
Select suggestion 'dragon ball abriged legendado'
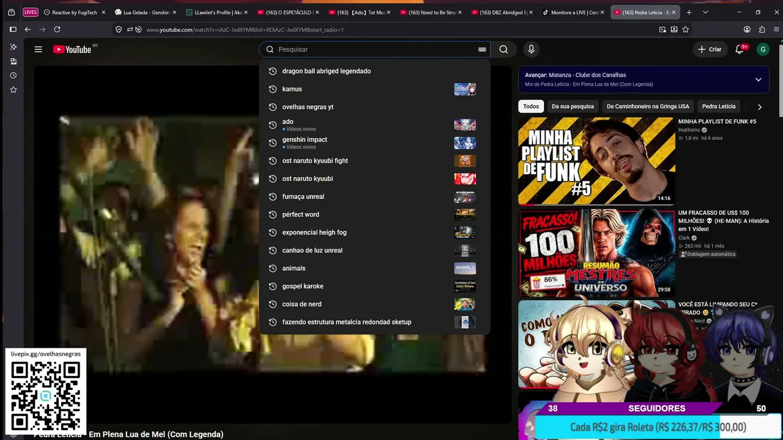374,71
